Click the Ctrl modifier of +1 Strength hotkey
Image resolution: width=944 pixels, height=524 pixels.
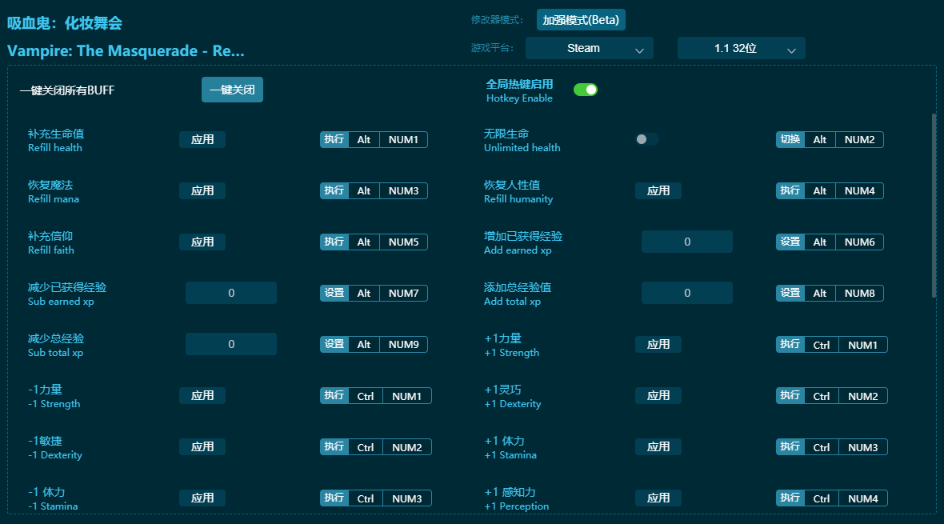[x=821, y=345]
